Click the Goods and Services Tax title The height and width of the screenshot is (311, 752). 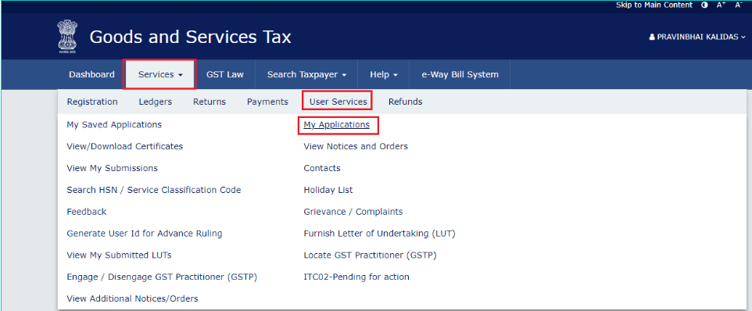tap(191, 37)
